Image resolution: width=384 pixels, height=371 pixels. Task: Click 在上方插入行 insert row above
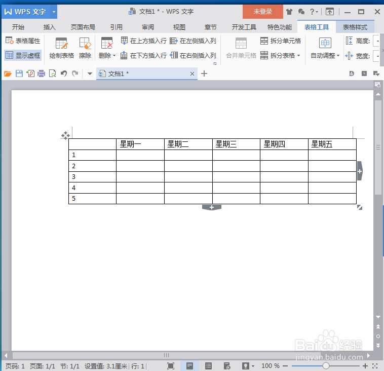click(143, 41)
